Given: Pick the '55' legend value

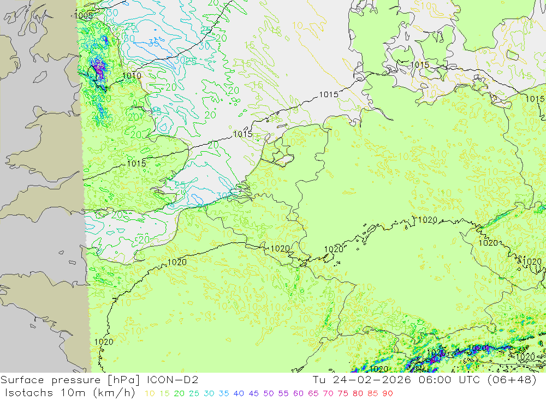Looking at the screenshot, I should (x=283, y=393).
